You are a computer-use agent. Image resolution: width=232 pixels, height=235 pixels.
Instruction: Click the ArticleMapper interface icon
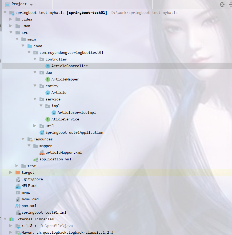[48, 79]
